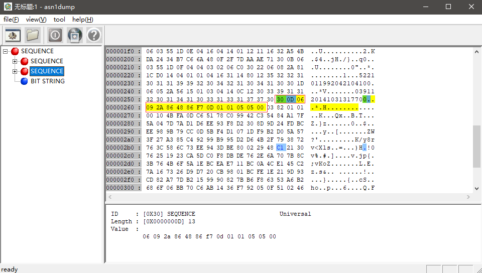Viewport: 482px width, 273px height.
Task: Click offset label 000001f0
Action: coord(124,51)
